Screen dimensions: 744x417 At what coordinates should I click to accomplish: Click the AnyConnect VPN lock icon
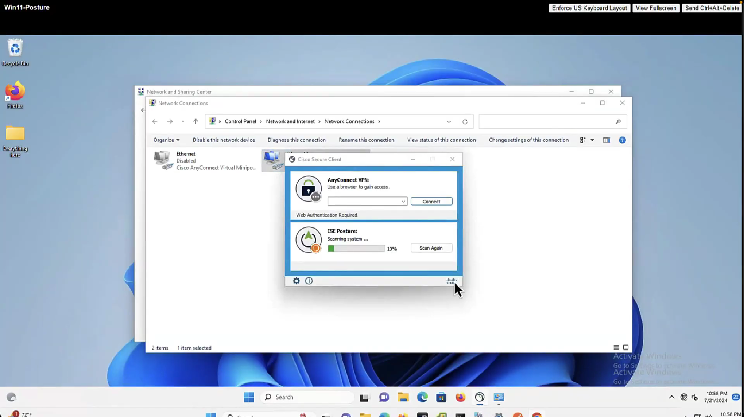[x=309, y=189]
